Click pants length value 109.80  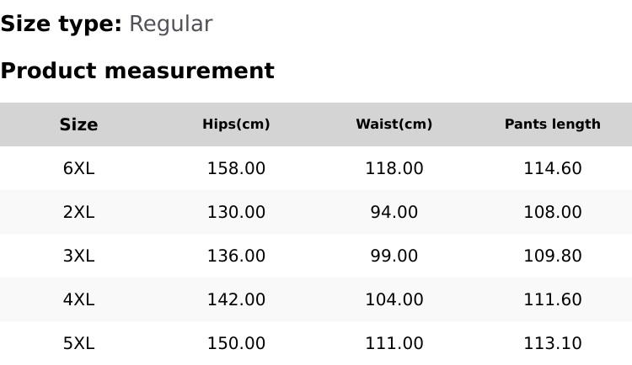tap(552, 256)
